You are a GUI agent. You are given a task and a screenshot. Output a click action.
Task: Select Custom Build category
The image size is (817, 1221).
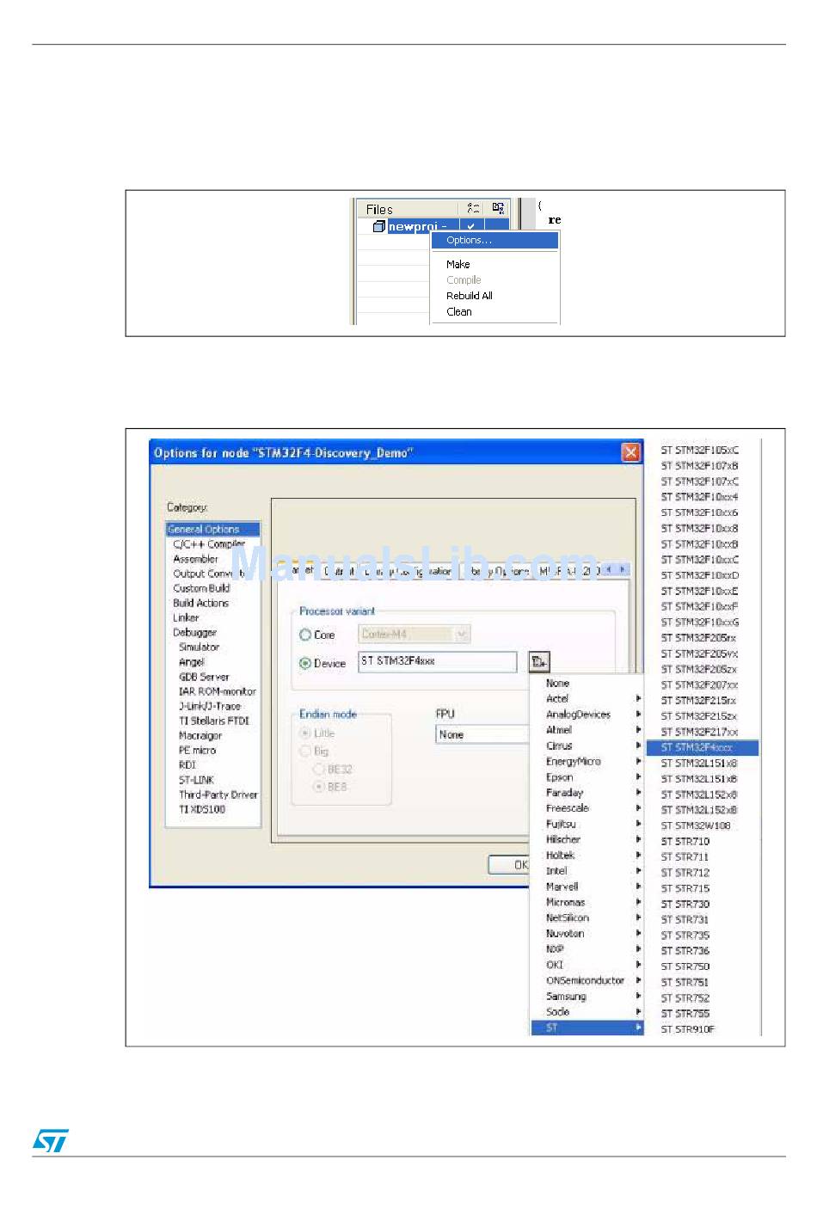tap(201, 588)
